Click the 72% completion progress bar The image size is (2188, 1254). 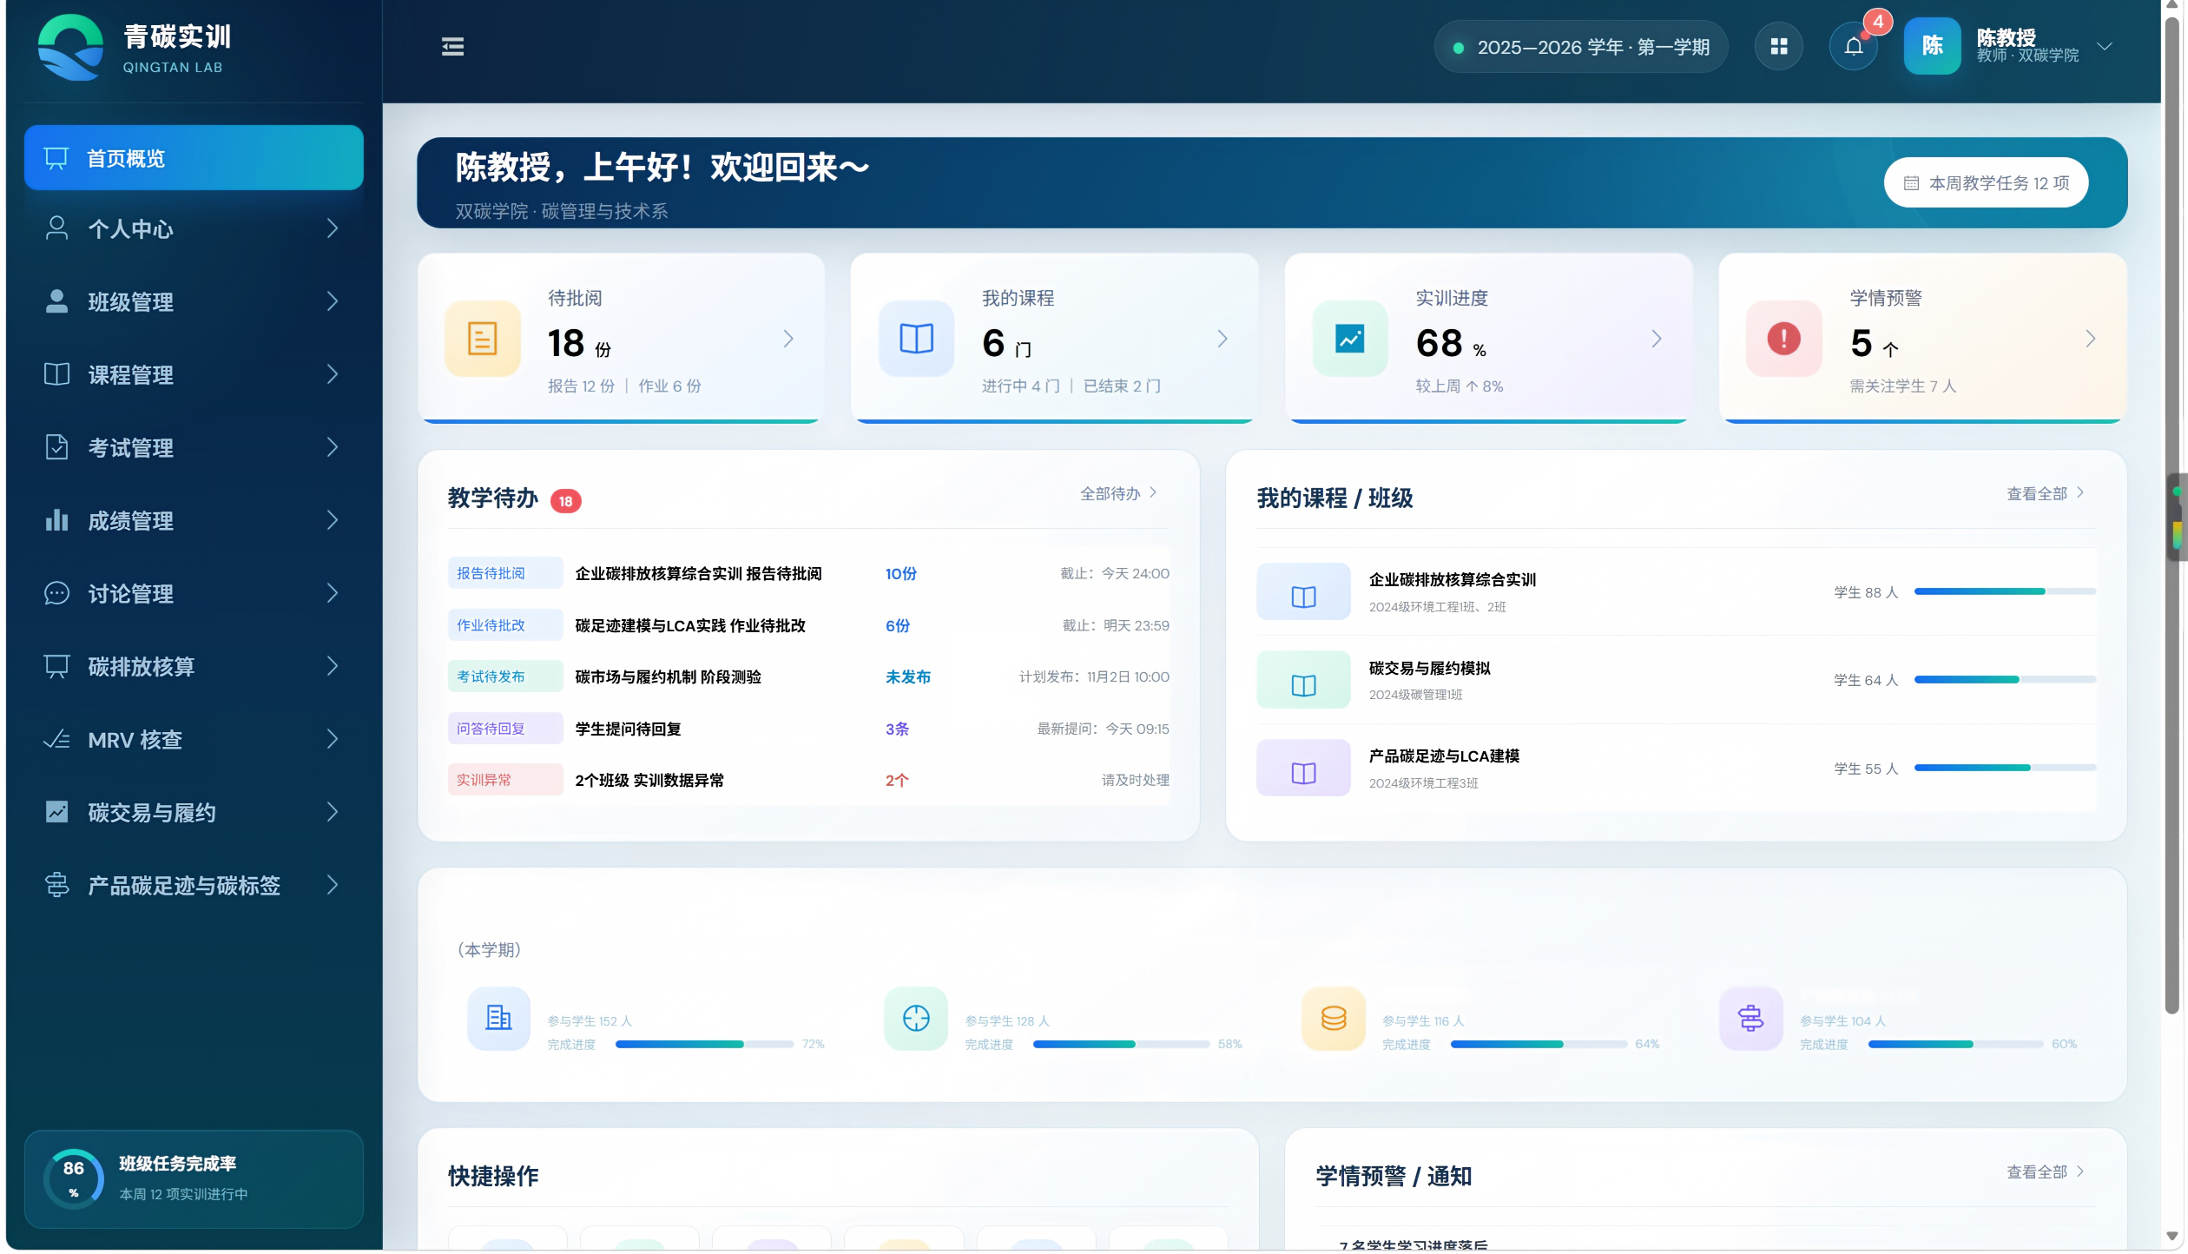point(704,1045)
